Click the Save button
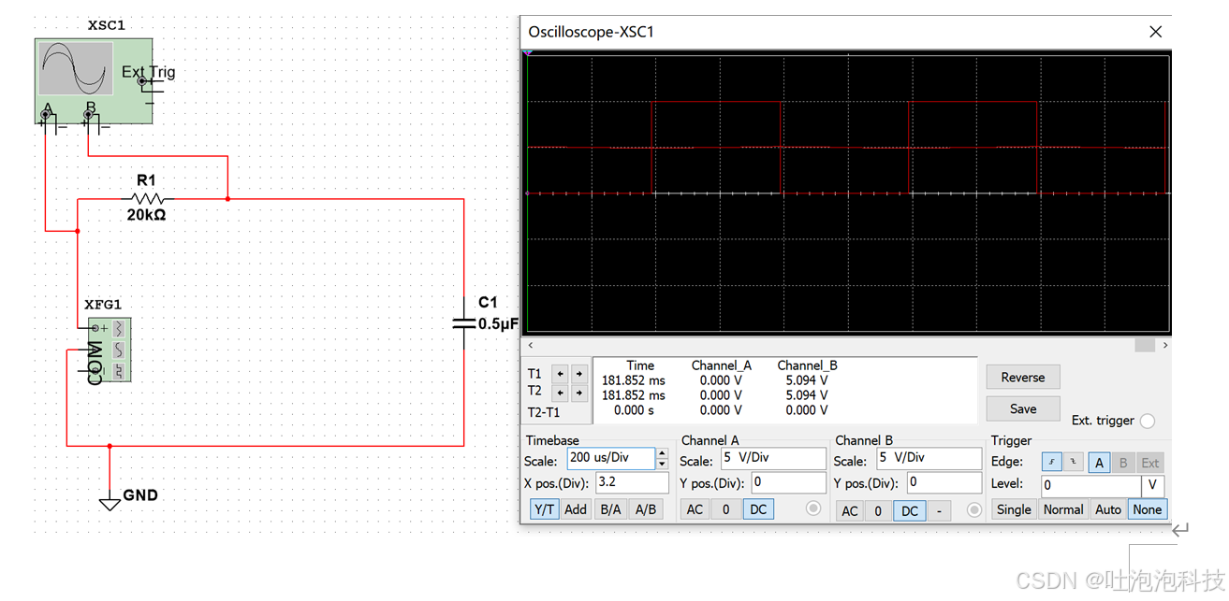Image resolution: width=1229 pixels, height=601 pixels. (x=1023, y=408)
